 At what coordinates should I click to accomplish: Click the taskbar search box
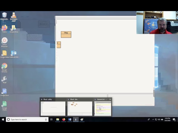(x=26, y=119)
